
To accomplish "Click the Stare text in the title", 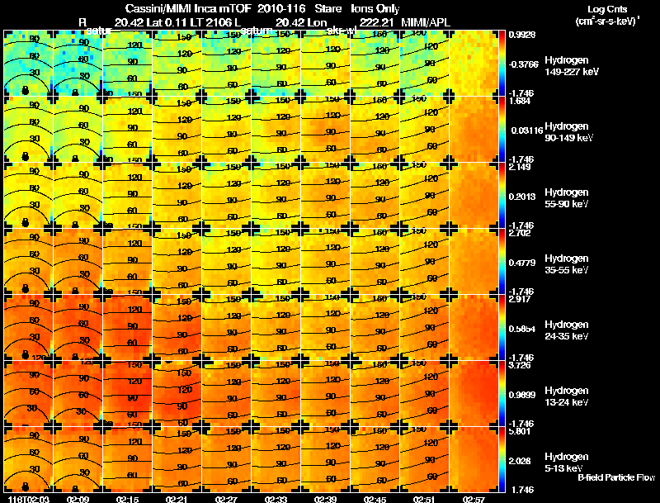I will pyautogui.click(x=328, y=8).
